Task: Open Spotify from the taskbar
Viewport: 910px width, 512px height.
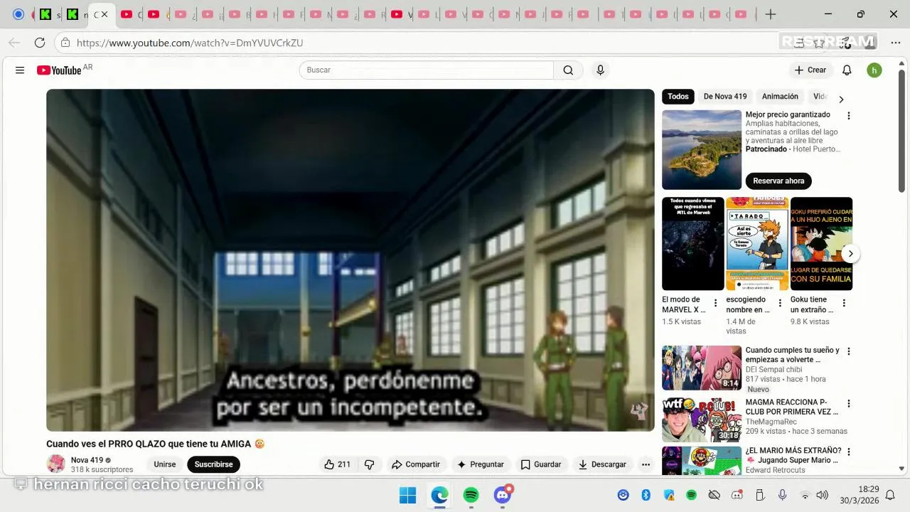Action: [471, 495]
